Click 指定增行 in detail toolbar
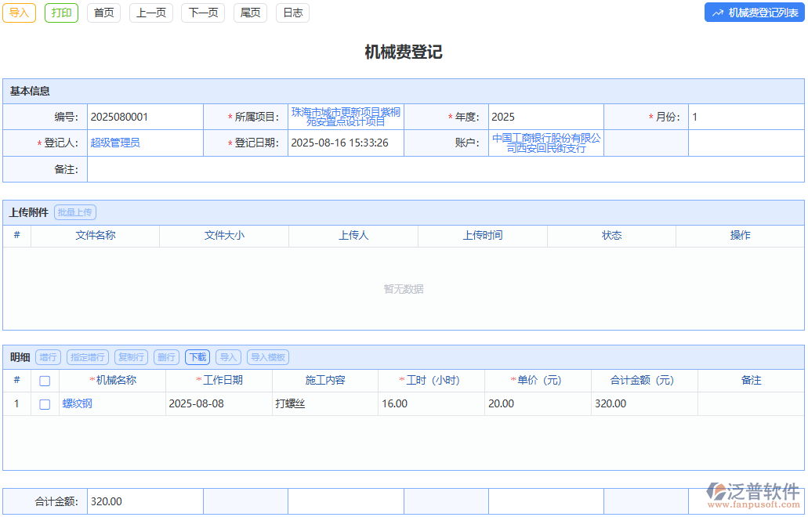The width and height of the screenshot is (808, 517). (87, 356)
